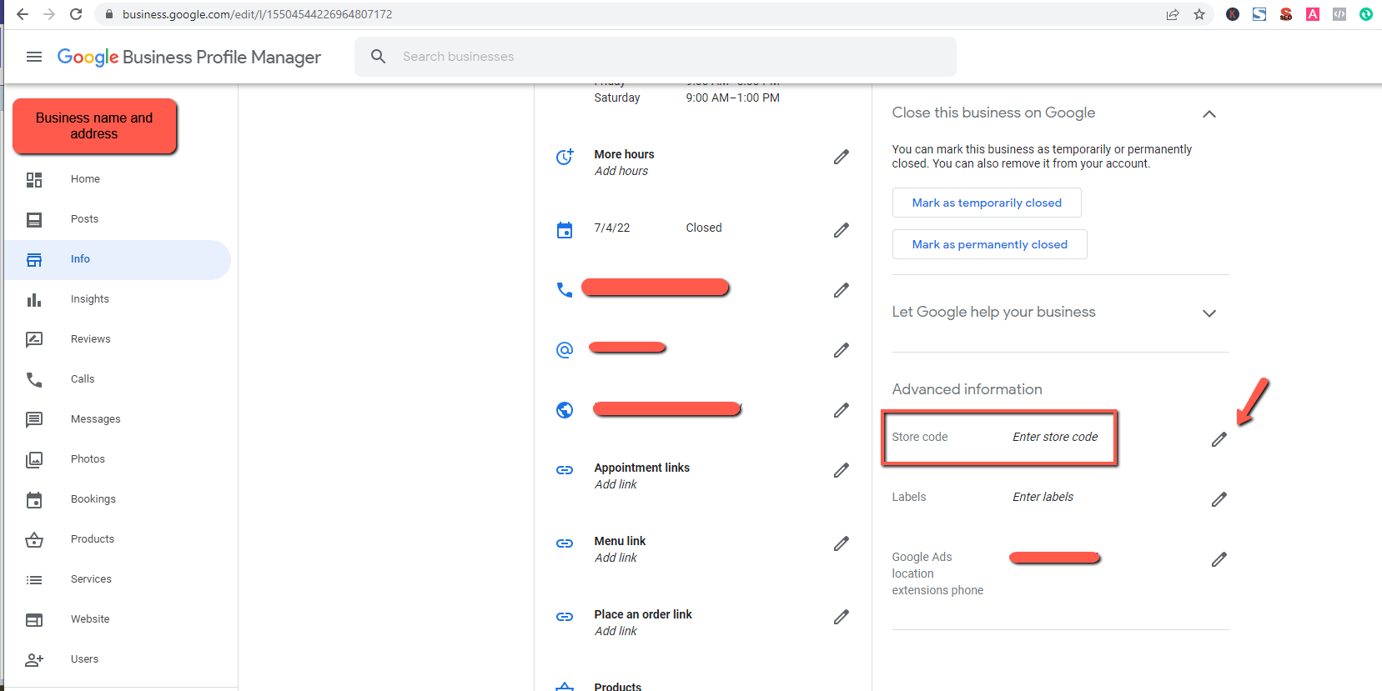
Task: Click the special hours calendar icon
Action: [x=565, y=230]
